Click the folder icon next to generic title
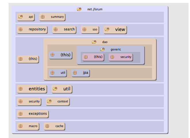Viewport: 190px width, 138px height. (102, 49)
